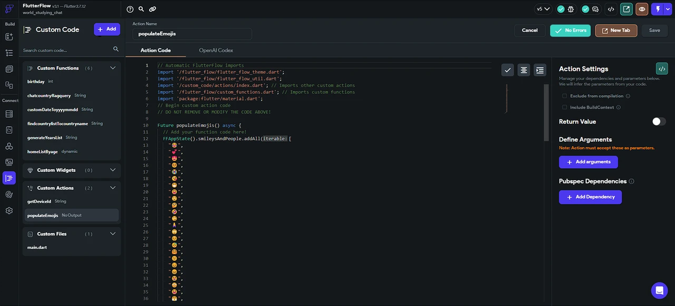This screenshot has height=306, width=675.
Task: Open the Theme Settings sidebar icon
Action: point(9,194)
